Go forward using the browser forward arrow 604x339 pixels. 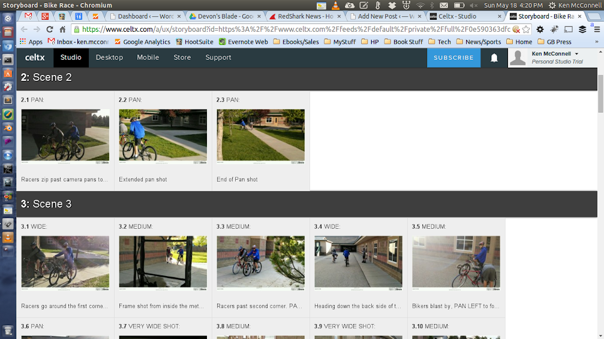pyautogui.click(x=37, y=29)
